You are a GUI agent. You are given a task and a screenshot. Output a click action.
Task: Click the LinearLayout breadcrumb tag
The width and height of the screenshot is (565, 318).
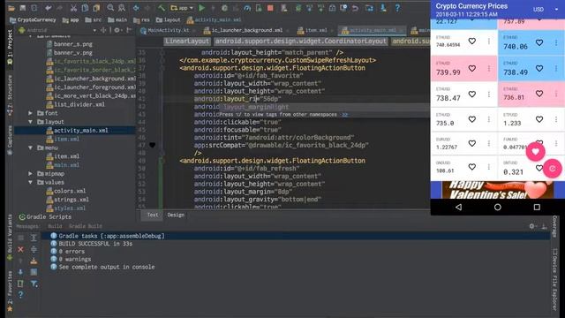[x=187, y=42]
